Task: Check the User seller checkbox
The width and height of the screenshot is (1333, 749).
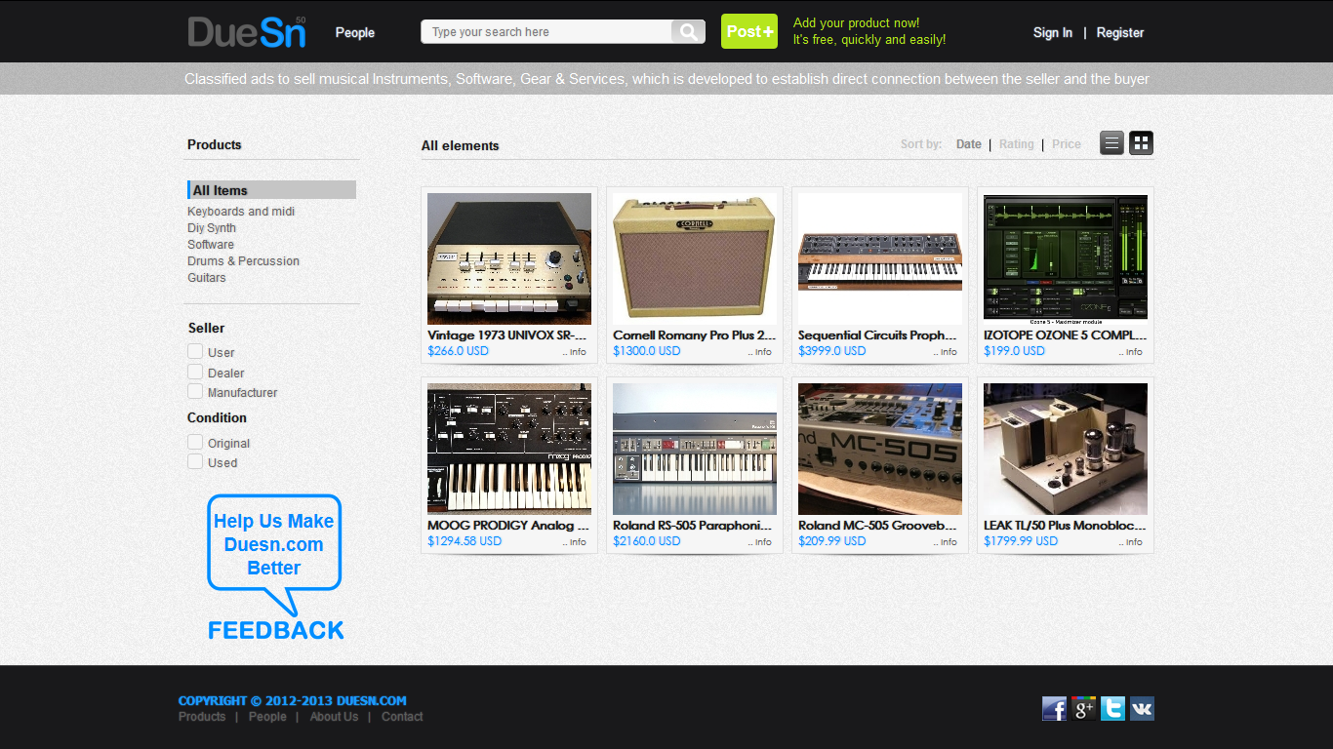Action: (195, 351)
